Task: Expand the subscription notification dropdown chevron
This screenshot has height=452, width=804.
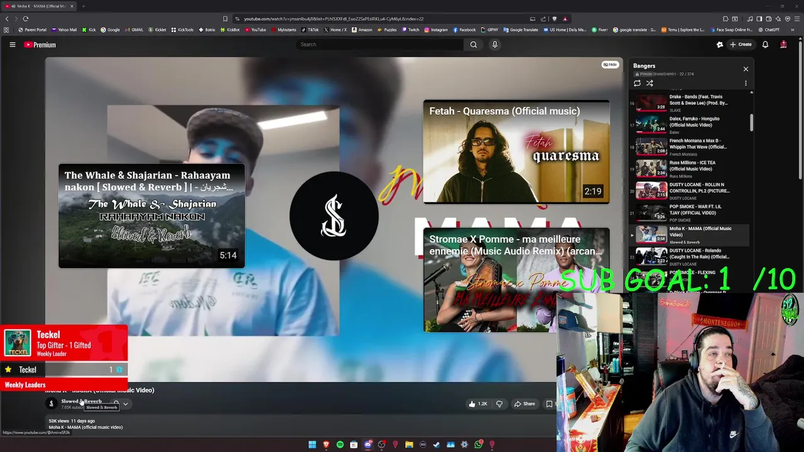Action: pyautogui.click(x=126, y=404)
